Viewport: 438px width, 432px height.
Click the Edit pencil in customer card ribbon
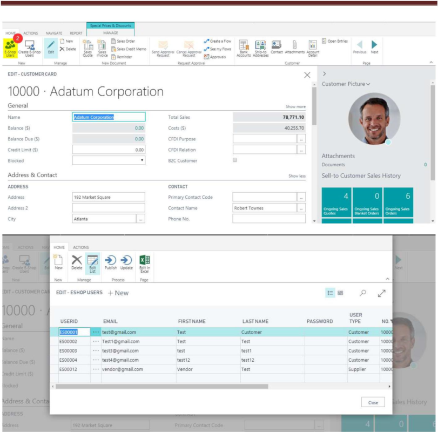[51, 48]
